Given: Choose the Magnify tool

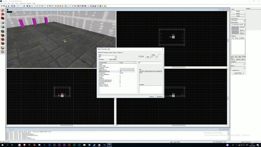Looking at the screenshot, I should point(2,14).
